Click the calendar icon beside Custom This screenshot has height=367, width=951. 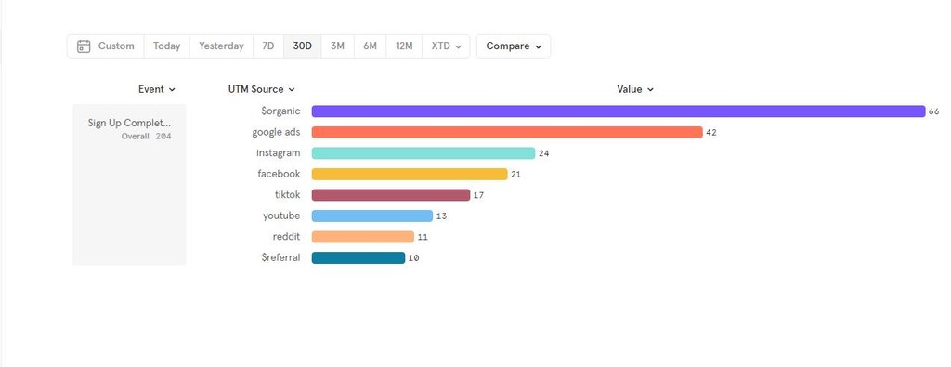click(x=84, y=46)
